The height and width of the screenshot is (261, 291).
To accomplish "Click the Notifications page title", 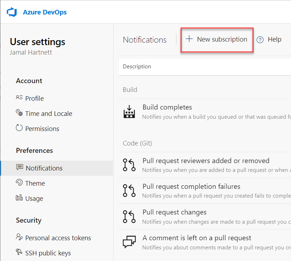I will tap(145, 40).
